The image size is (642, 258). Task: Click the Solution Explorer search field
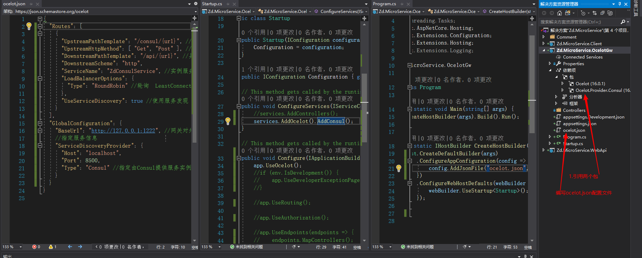tap(580, 22)
